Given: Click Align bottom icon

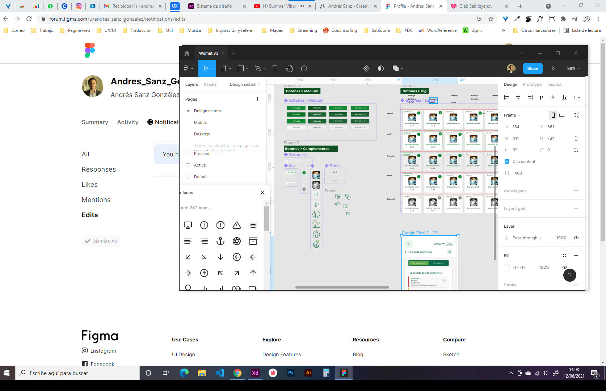Looking at the screenshot, I should (564, 97).
